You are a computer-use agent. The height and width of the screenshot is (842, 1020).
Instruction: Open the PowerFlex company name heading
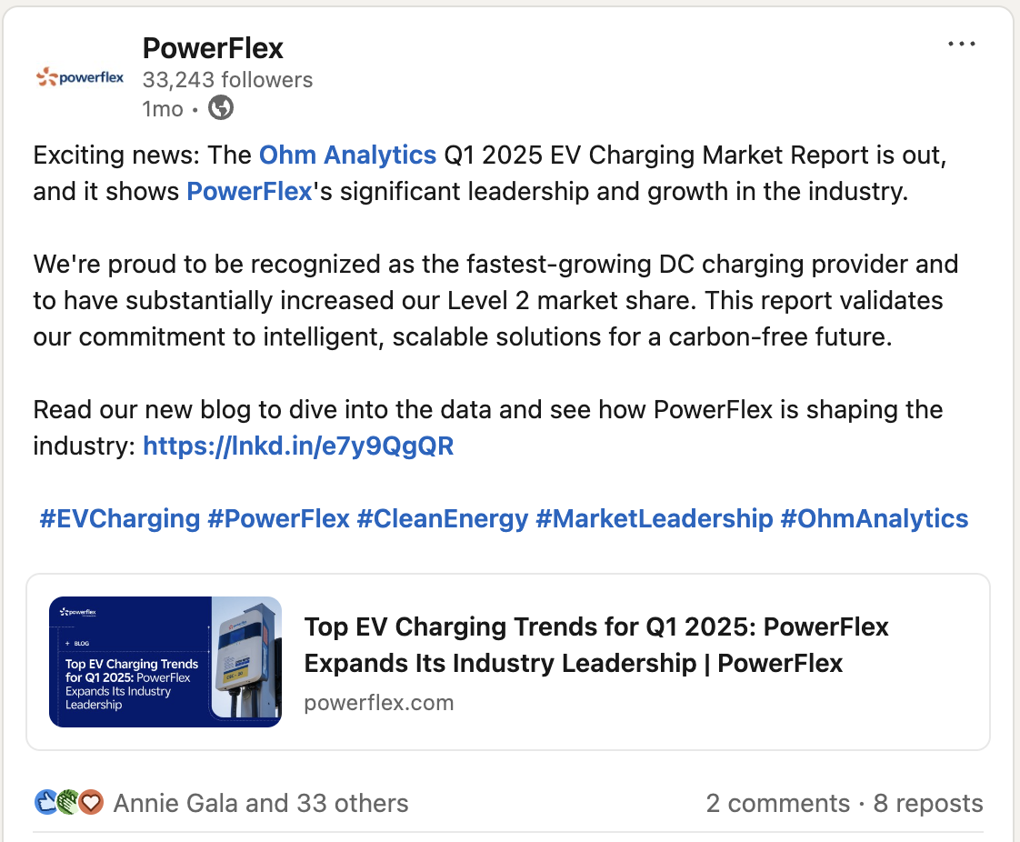tap(213, 47)
